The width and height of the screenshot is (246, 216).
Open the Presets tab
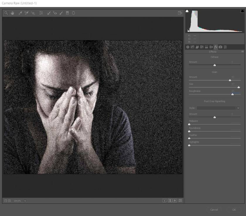[225, 47]
